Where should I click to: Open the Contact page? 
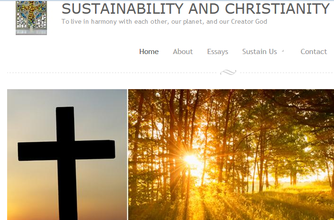click(x=314, y=52)
